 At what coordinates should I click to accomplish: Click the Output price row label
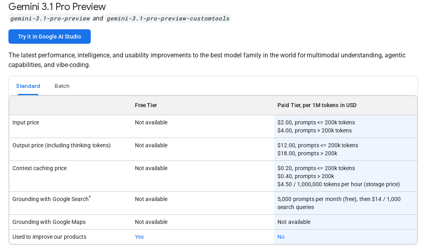coord(61,145)
